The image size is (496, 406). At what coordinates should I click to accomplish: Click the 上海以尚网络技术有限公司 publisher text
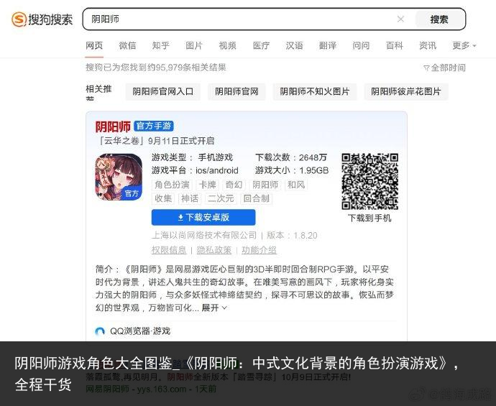click(x=204, y=235)
